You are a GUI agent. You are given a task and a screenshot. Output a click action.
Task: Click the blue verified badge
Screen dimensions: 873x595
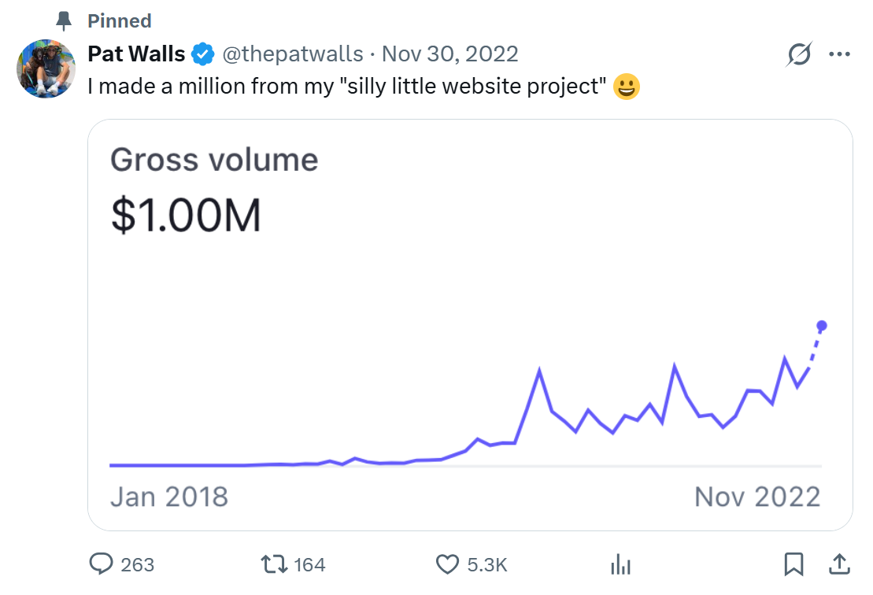203,54
